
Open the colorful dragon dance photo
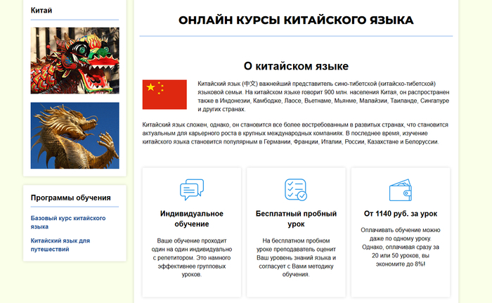(x=75, y=60)
